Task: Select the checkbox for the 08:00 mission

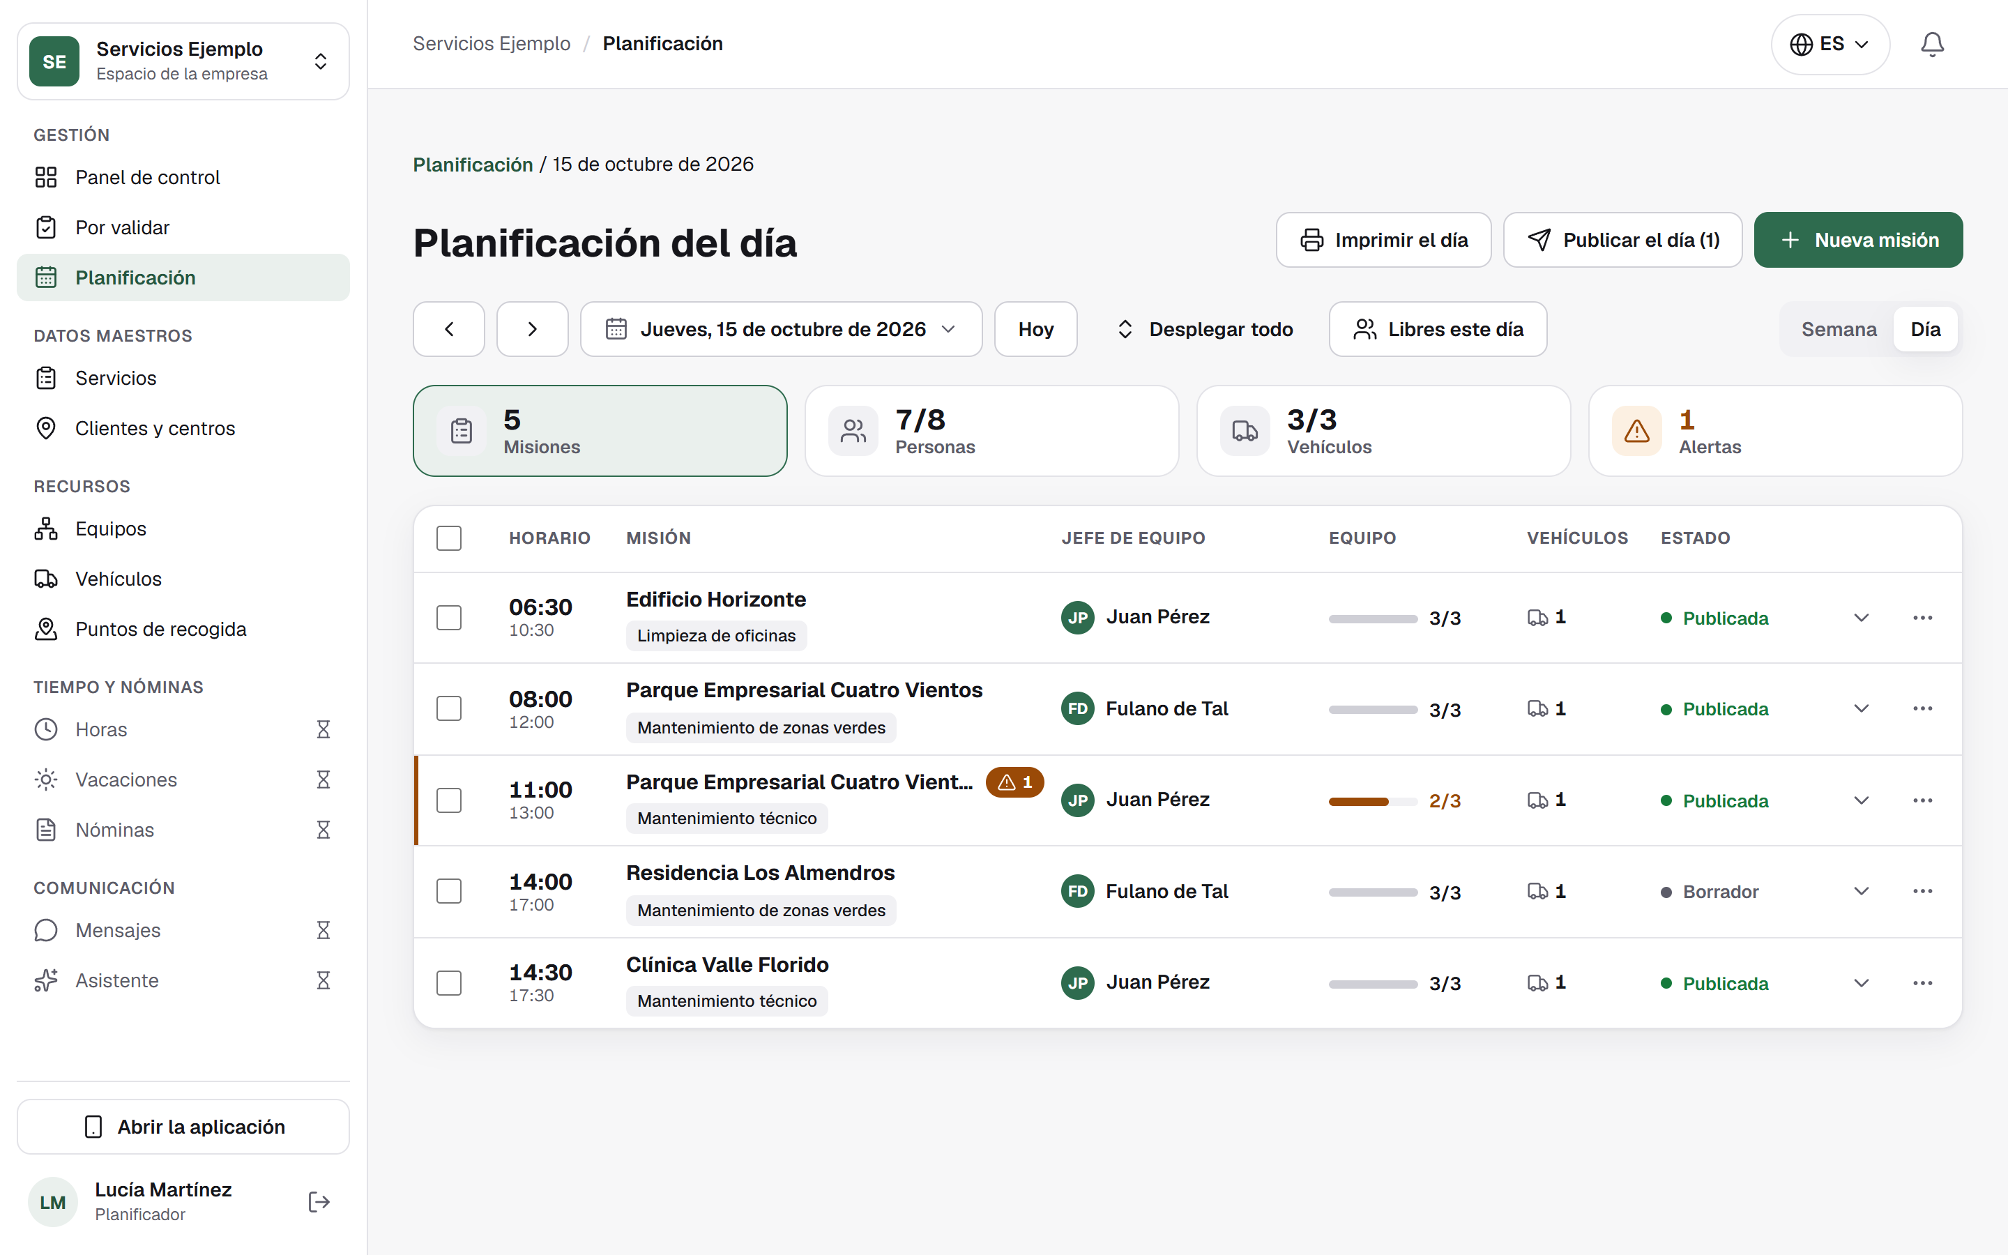Action: [x=449, y=708]
